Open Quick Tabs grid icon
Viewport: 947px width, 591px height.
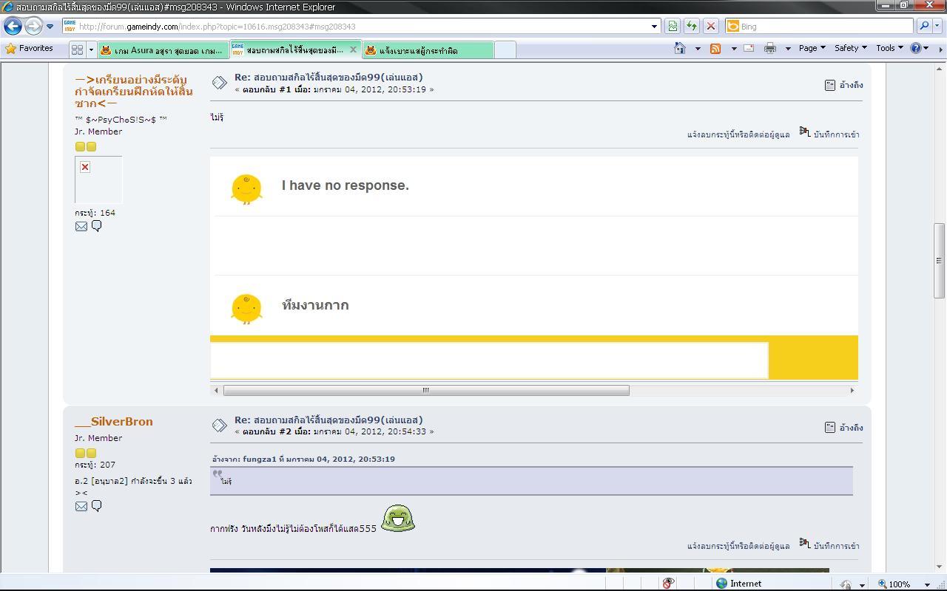77,50
